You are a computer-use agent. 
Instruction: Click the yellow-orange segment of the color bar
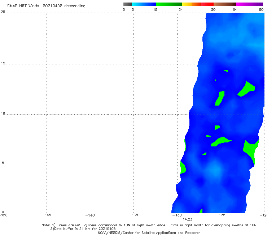pyautogui.click(x=192, y=4)
